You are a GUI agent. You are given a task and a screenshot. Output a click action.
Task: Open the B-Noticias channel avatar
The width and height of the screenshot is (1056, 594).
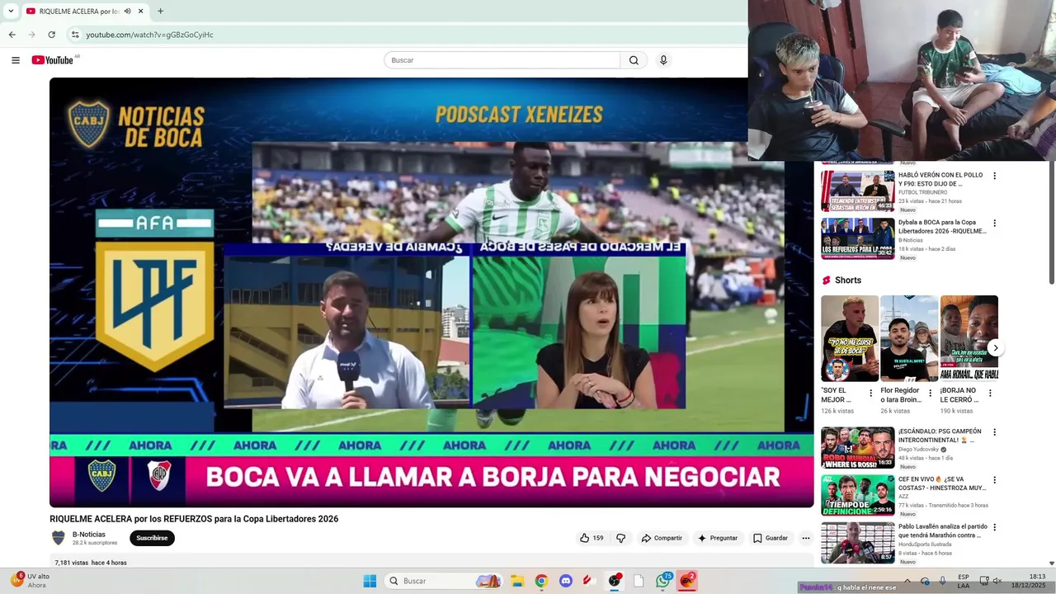pyautogui.click(x=59, y=538)
